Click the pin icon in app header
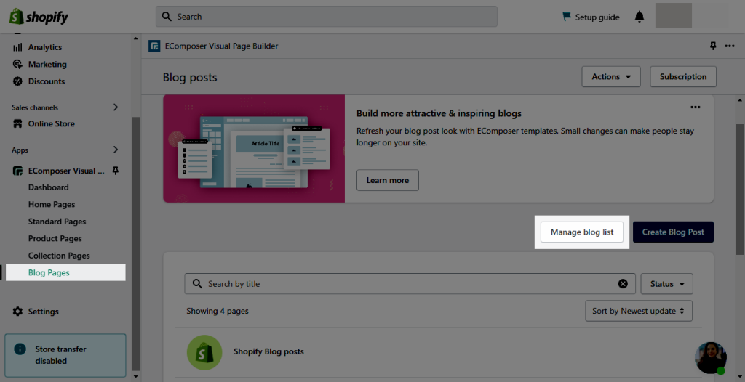The width and height of the screenshot is (745, 382). (713, 46)
